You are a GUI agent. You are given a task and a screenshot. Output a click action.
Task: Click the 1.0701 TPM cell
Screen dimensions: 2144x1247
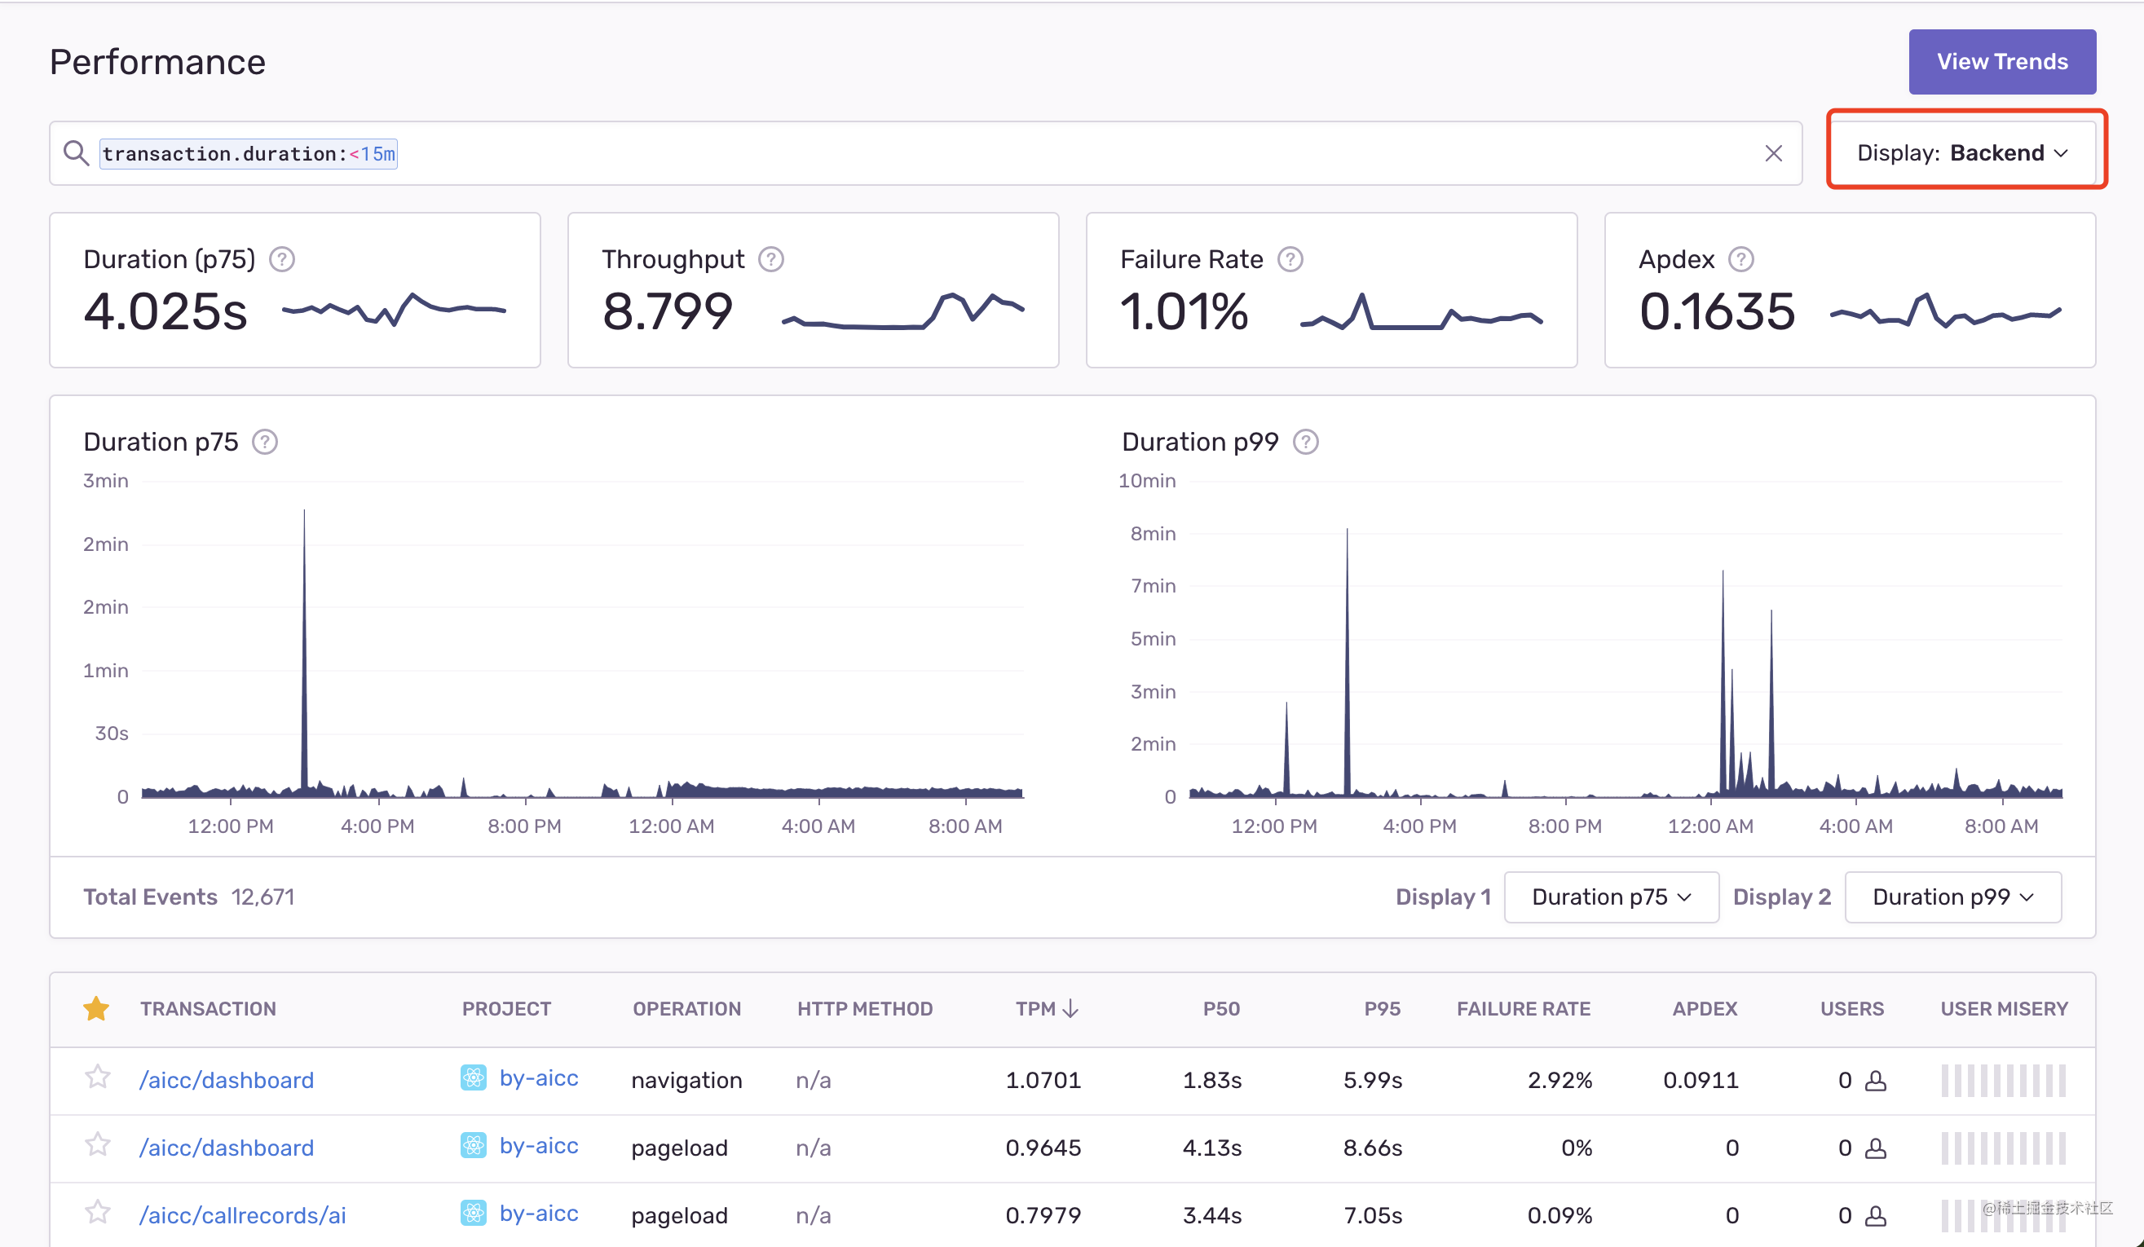pos(1043,1080)
